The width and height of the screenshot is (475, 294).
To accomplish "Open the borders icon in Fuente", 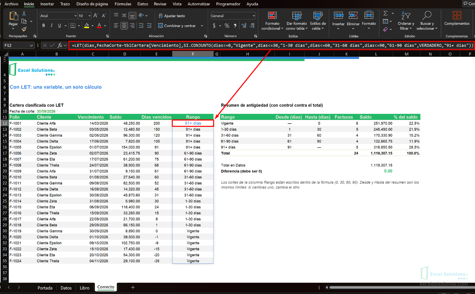I will pyautogui.click(x=73, y=25).
